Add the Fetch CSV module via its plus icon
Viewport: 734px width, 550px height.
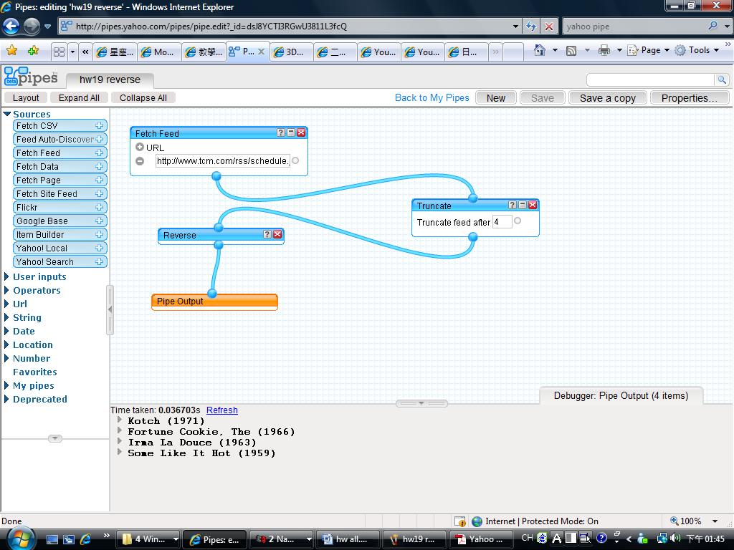coord(99,125)
